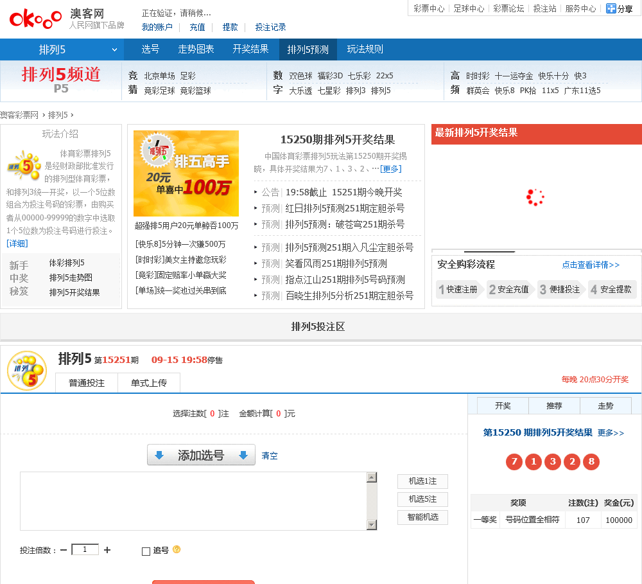
Task: Open the 开奖结果 menu item
Action: pos(250,49)
